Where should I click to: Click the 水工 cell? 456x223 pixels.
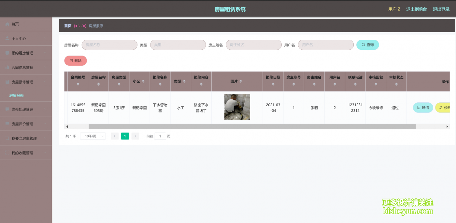coord(180,108)
